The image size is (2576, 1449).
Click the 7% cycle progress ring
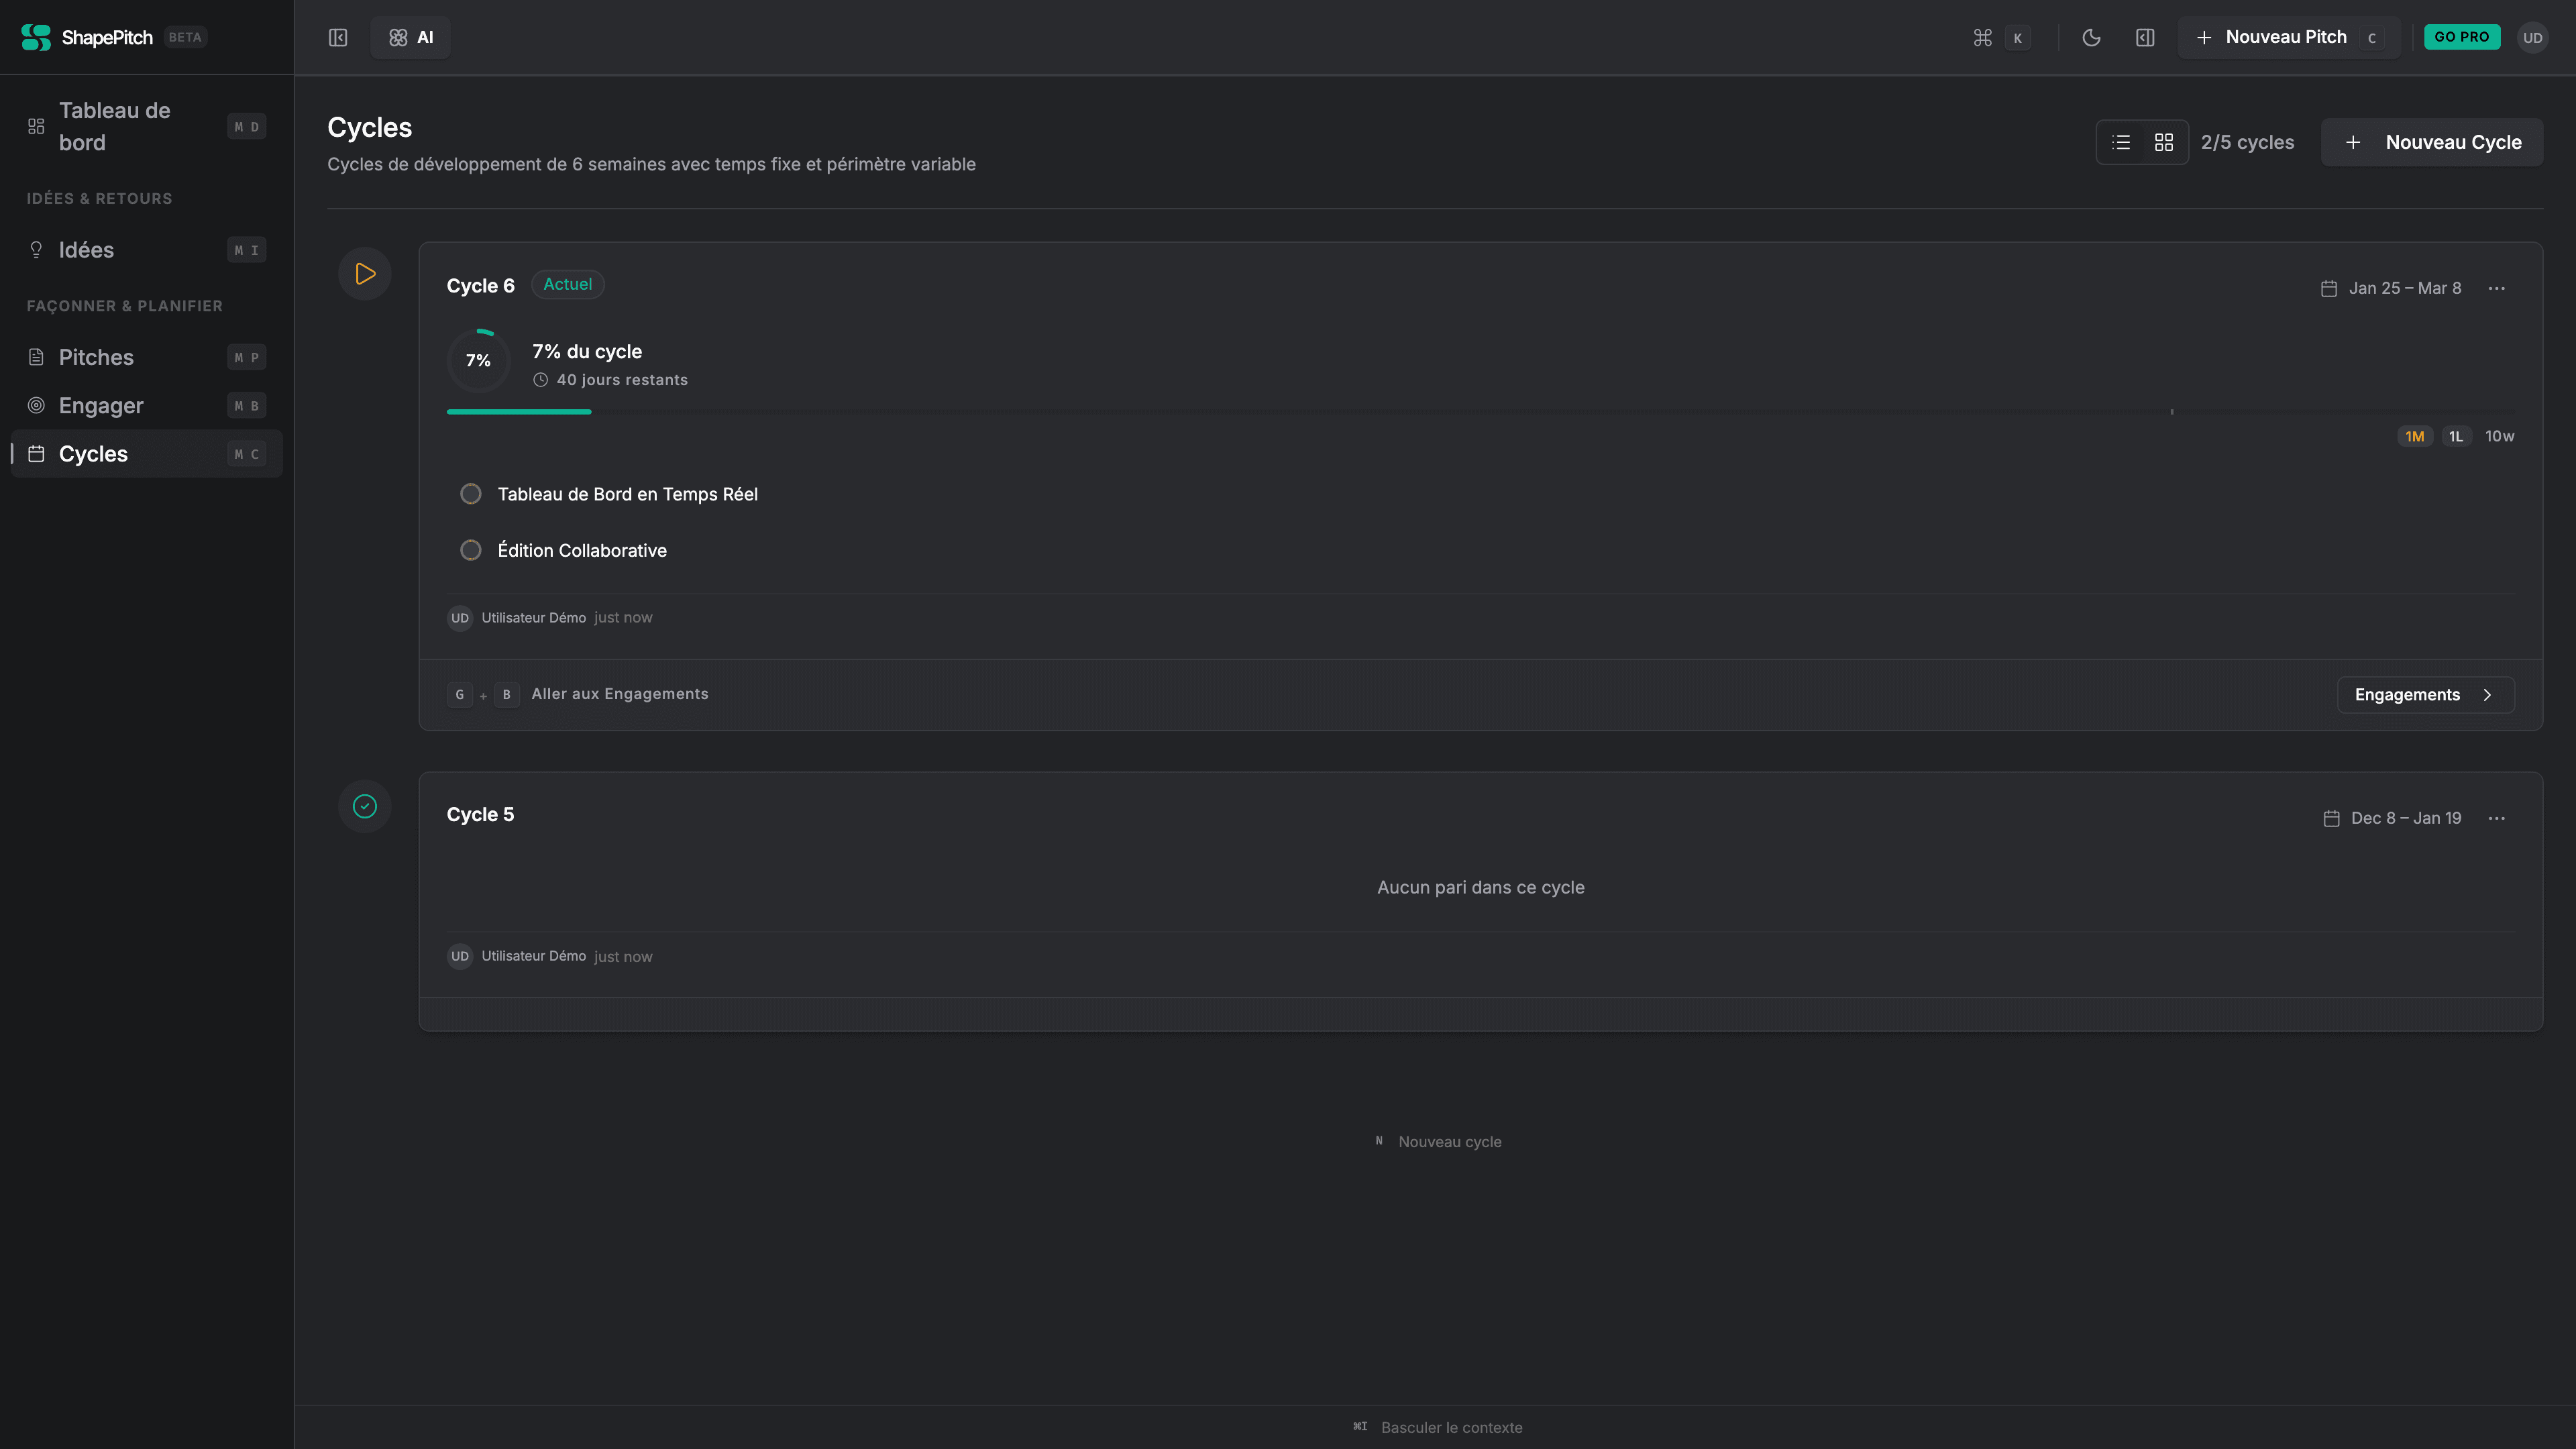click(478, 360)
